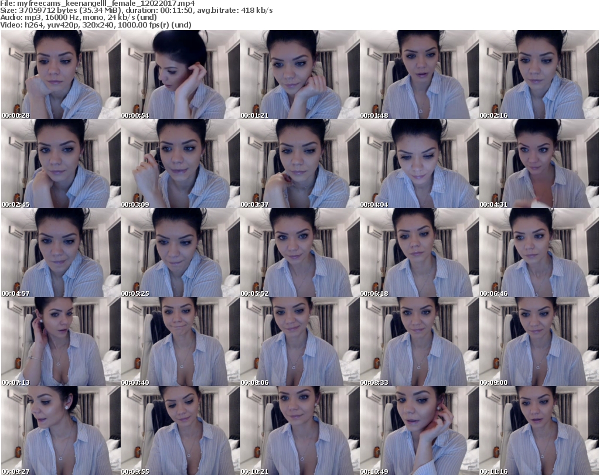Select the thumbnail stamped 00:09:27
This screenshot has height=475, width=600.
[x=61, y=430]
